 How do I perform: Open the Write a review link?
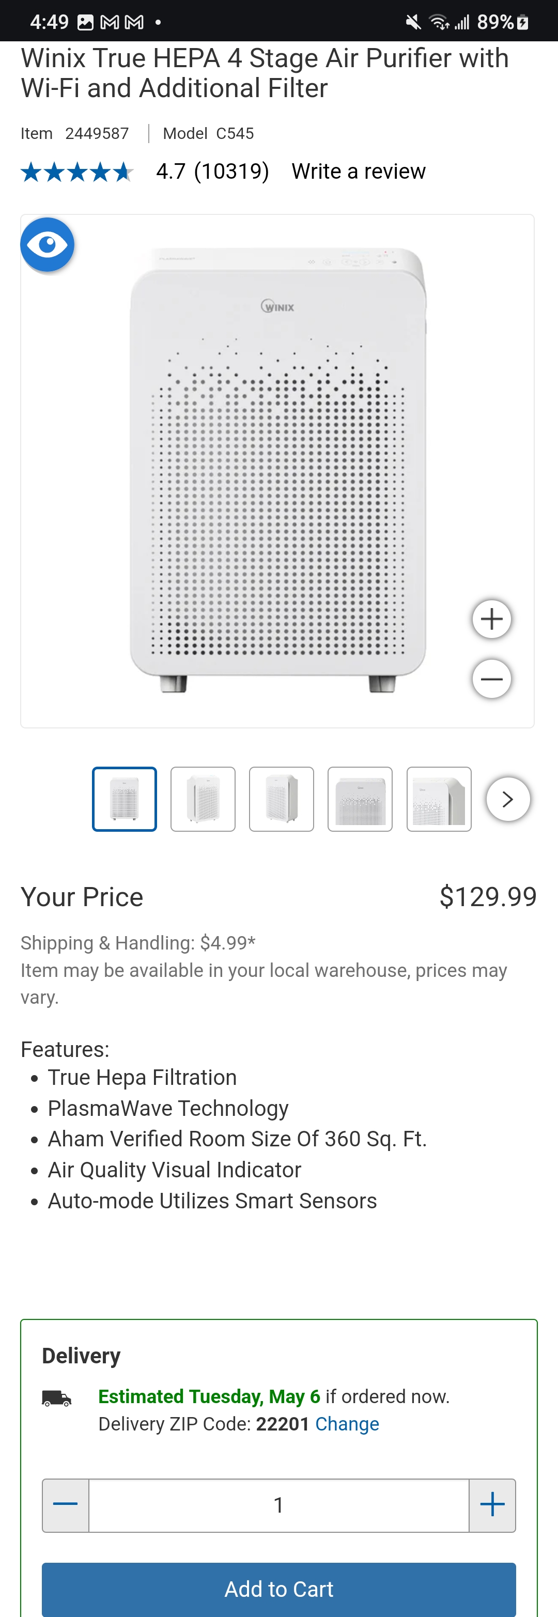359,172
